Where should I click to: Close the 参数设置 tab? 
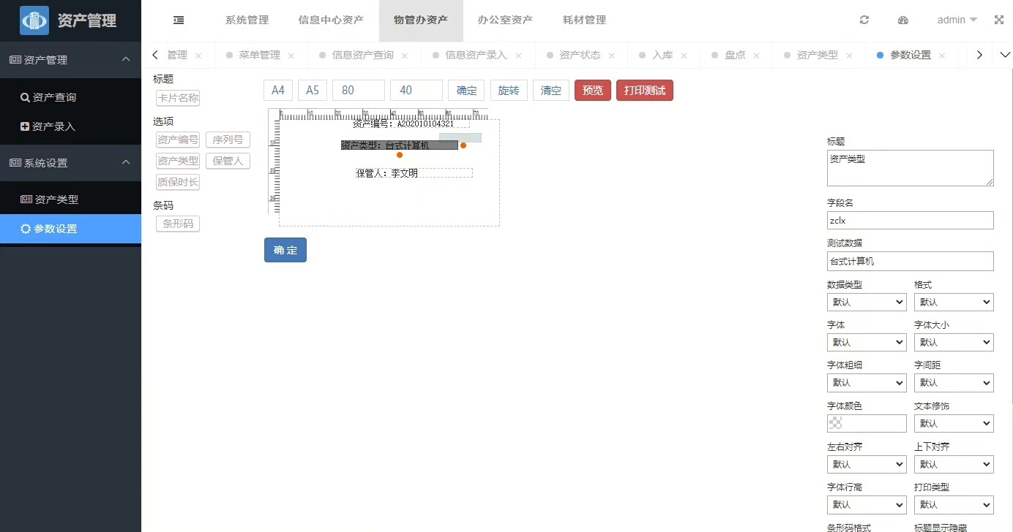click(x=942, y=56)
